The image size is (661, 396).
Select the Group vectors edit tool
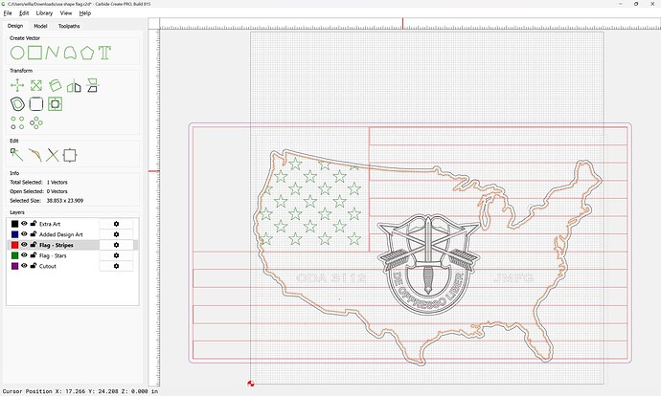pyautogui.click(x=70, y=155)
